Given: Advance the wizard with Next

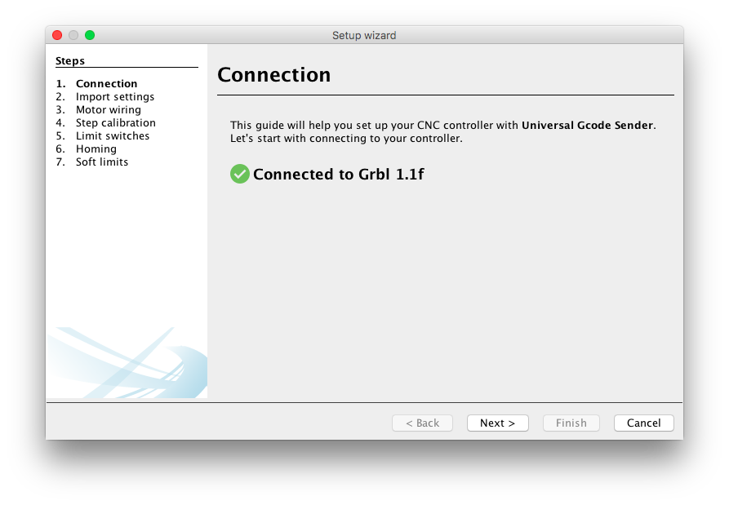Looking at the screenshot, I should point(497,423).
